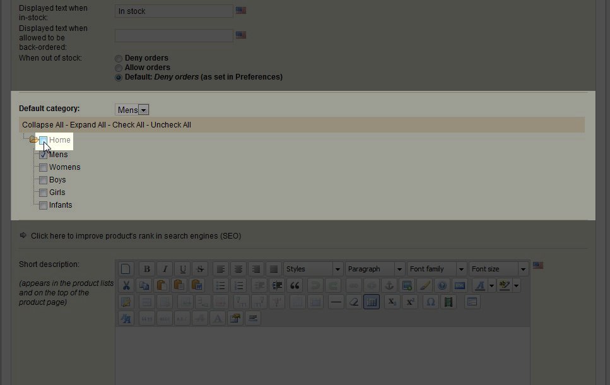The height and width of the screenshot is (385, 610).
Task: Click the insert table icon
Action: tap(372, 302)
